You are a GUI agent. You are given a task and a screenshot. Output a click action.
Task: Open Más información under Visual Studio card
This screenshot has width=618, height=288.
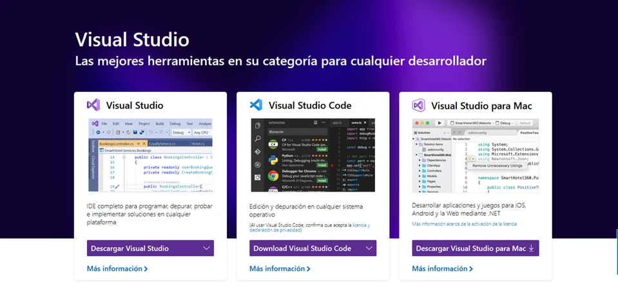(117, 269)
